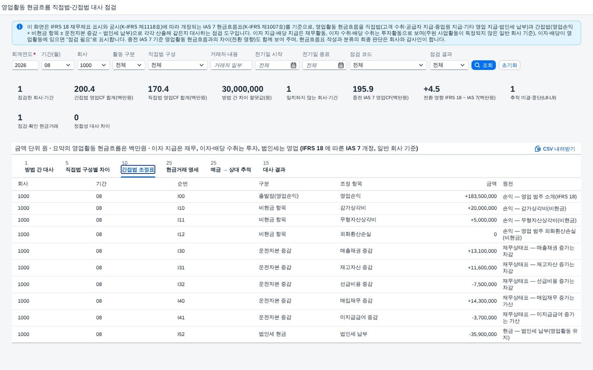Open the 기간(월) dropdown showing 08
This screenshot has height=370, width=593.
[x=58, y=65]
